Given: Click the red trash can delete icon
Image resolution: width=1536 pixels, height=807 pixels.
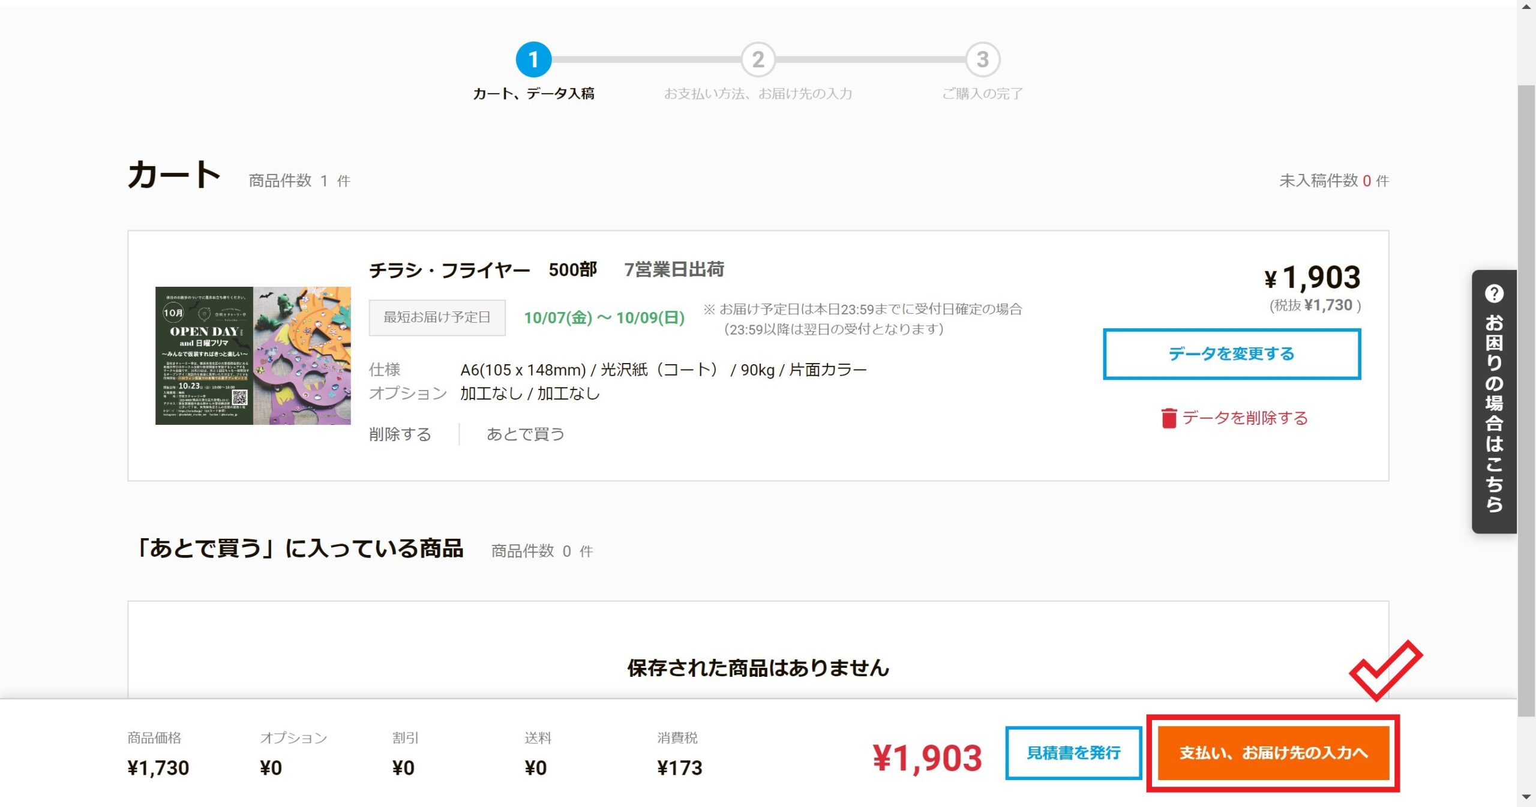Looking at the screenshot, I should [1168, 418].
